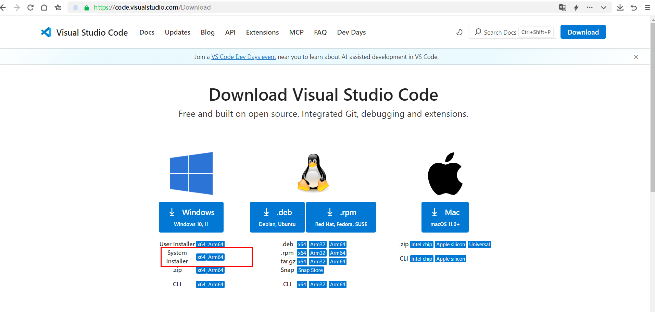Viewport: 655px width, 312px height.
Task: Open the browser translate icon
Action: pos(563,8)
